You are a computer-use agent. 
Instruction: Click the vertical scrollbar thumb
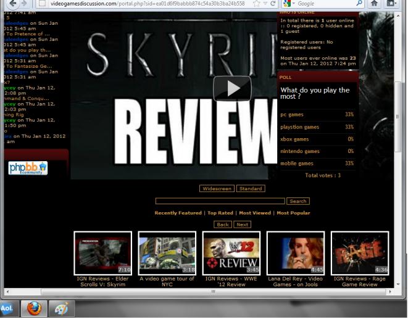[398, 117]
